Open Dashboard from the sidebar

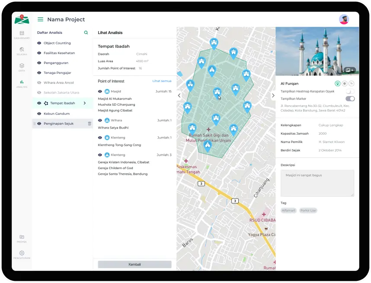coord(22,35)
